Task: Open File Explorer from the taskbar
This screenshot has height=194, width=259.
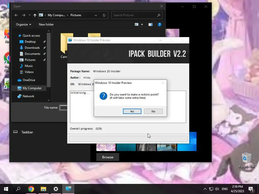Action: [43, 189]
